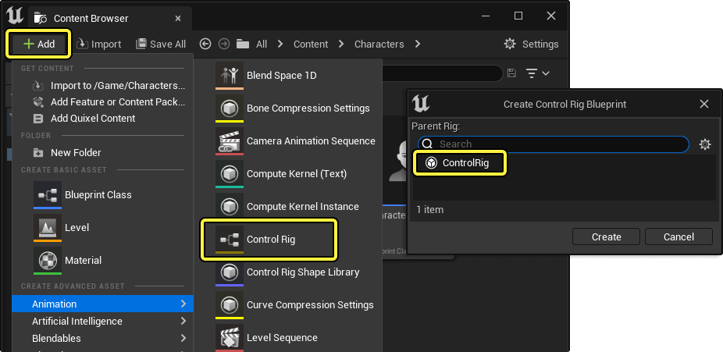Click the Settings gear icon

pos(510,44)
